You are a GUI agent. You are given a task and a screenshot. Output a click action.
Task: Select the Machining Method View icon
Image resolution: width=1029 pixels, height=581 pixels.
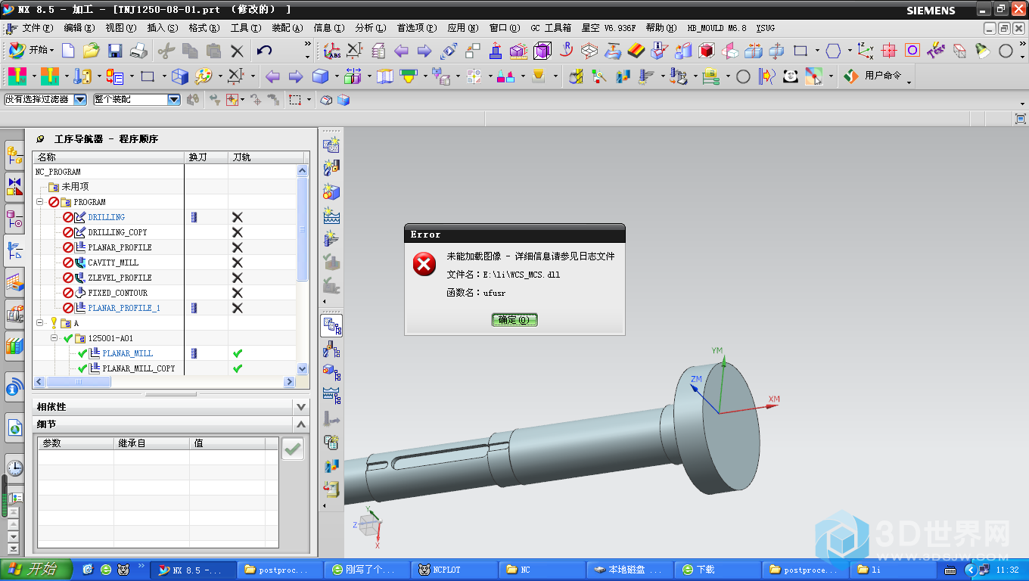331,394
